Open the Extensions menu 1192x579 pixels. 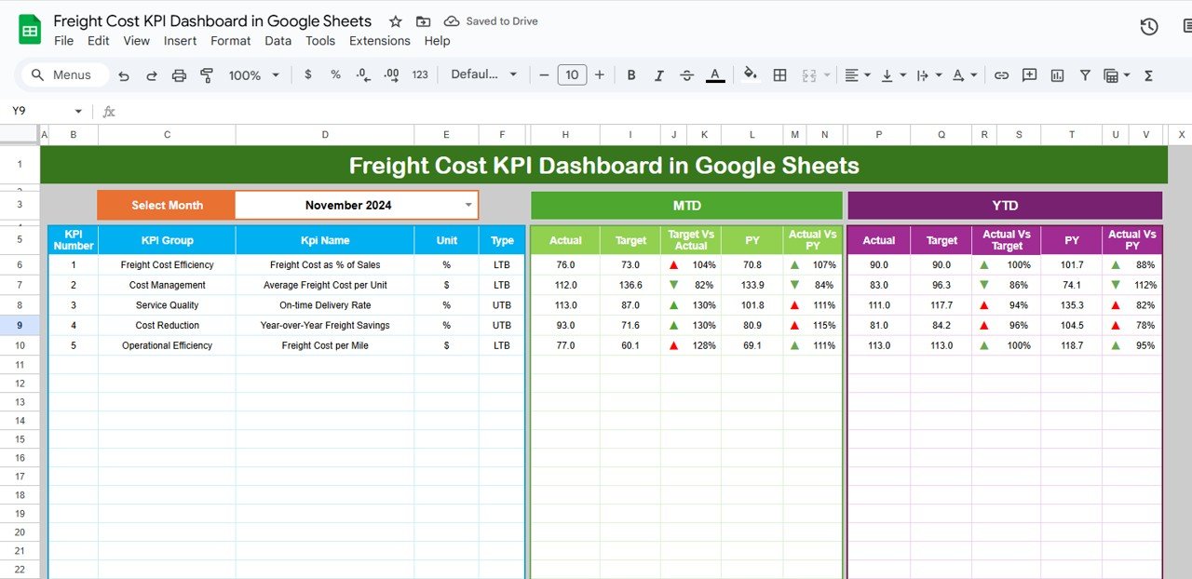click(380, 41)
